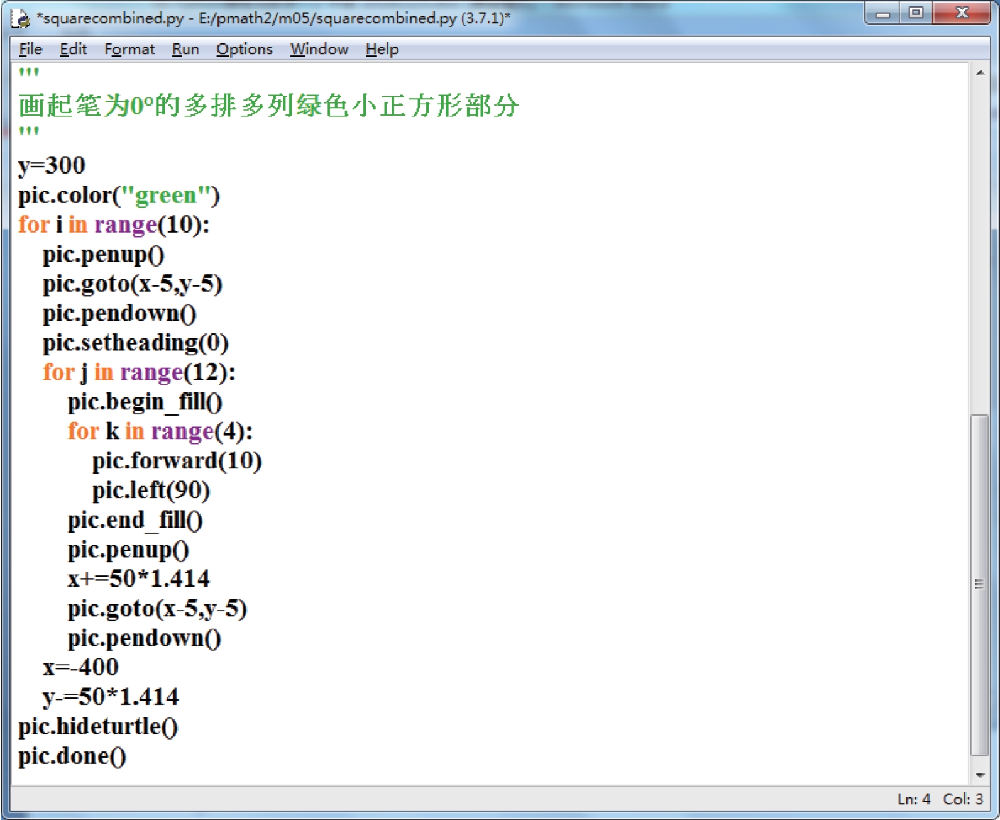Click the scrollbar down arrow
Screen dimensions: 1000x820
point(980,775)
